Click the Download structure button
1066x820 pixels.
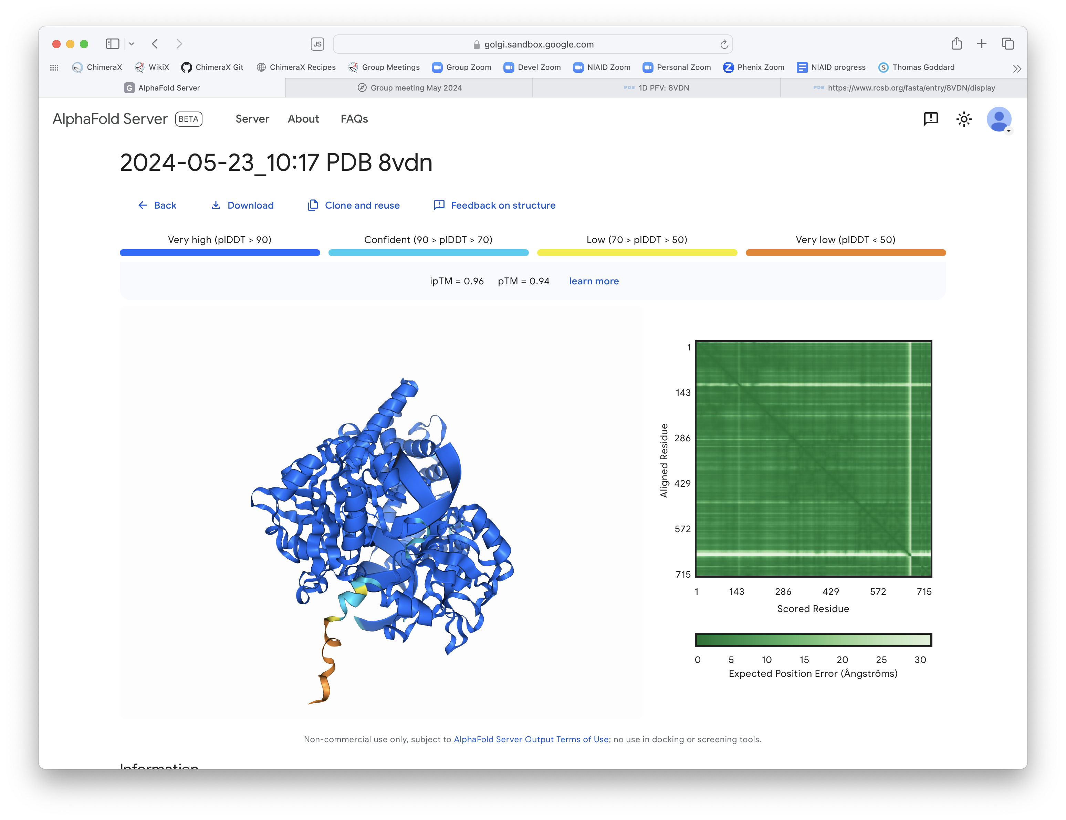click(242, 206)
